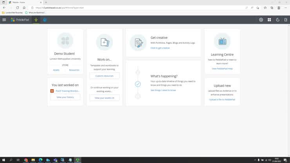This screenshot has width=290, height=163.
Task: Click the read aloud icon in address bar
Action: [x=252, y=8]
